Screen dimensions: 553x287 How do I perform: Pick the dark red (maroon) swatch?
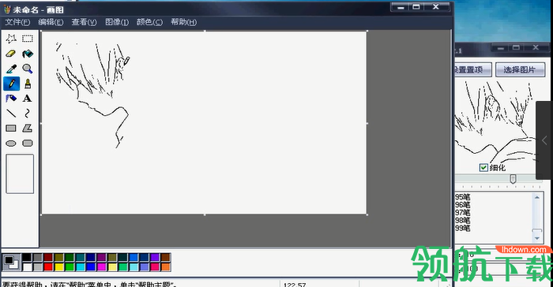point(48,257)
